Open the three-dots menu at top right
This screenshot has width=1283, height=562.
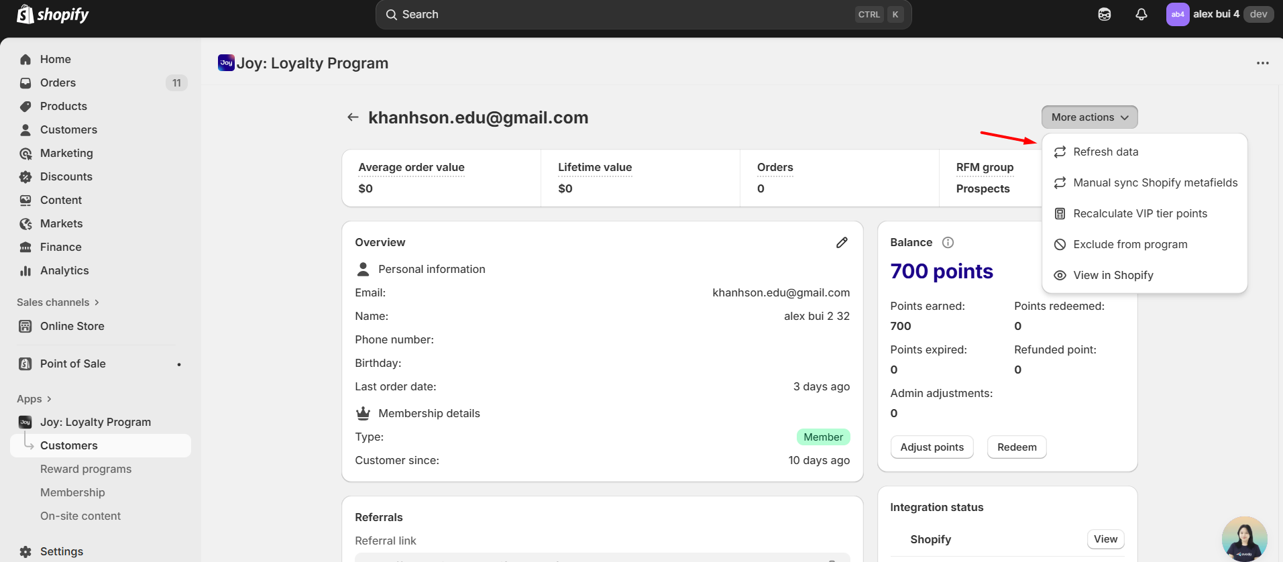(1262, 63)
